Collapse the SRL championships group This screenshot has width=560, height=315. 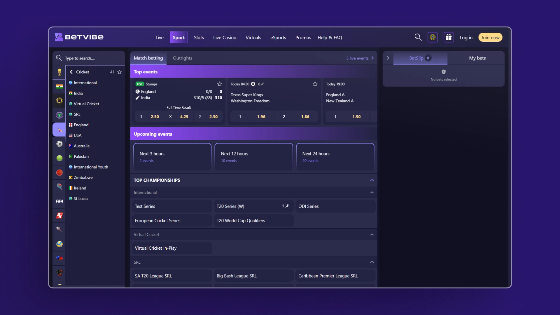click(x=372, y=262)
